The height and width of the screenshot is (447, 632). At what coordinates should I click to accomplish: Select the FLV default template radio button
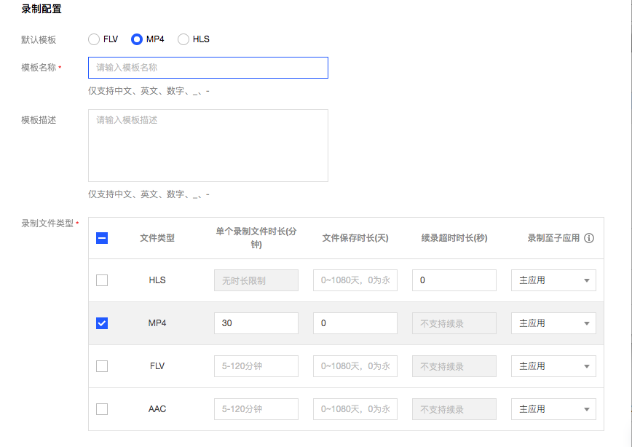point(94,39)
